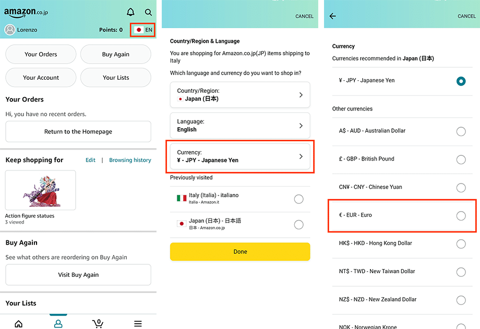Open the cart icon in bottom bar

click(98, 324)
